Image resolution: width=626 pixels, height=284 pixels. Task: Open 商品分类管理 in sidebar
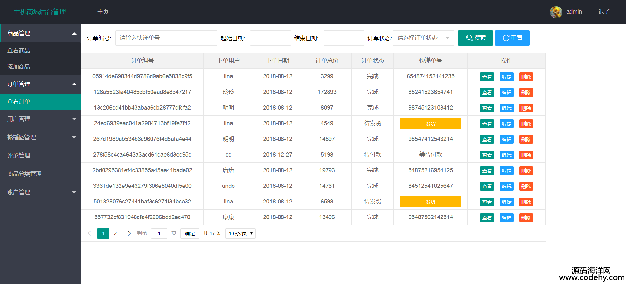point(40,174)
